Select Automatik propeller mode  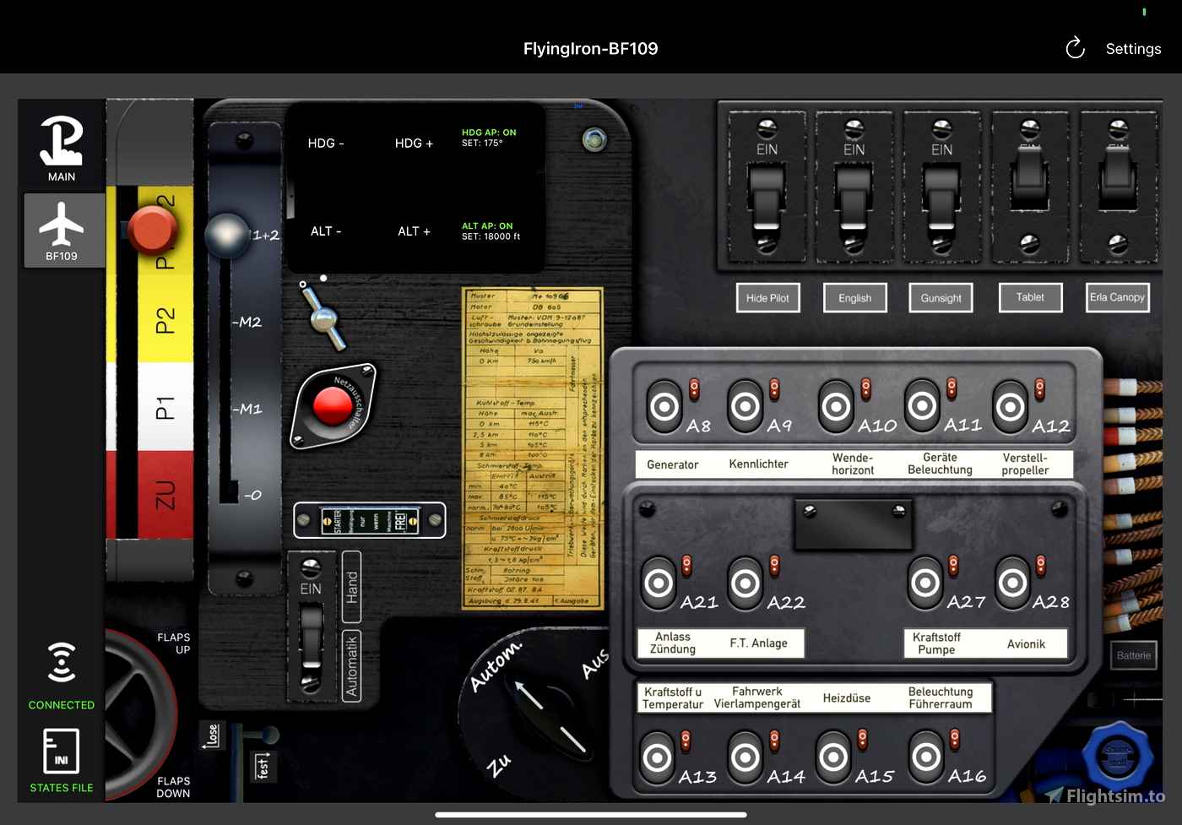pyautogui.click(x=352, y=665)
